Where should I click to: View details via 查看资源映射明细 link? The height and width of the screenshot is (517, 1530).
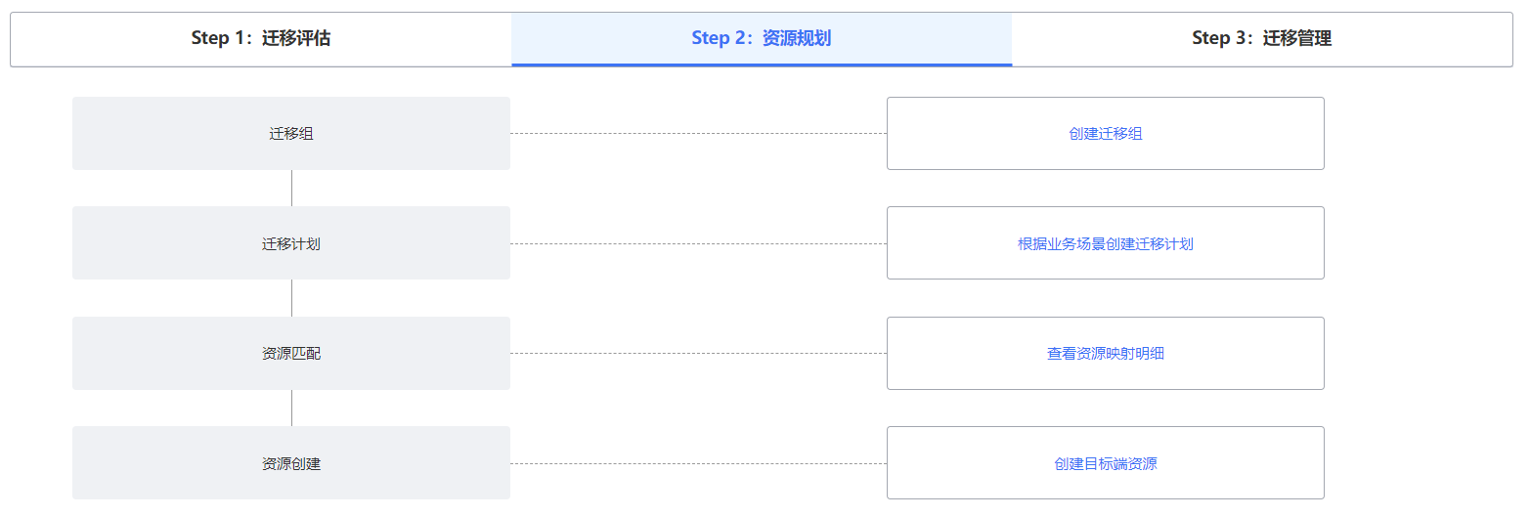pyautogui.click(x=1106, y=353)
